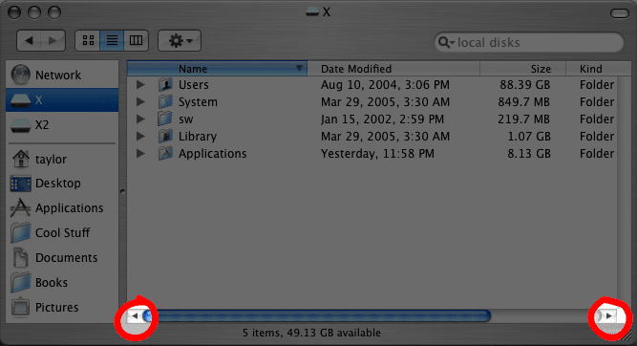637x346 pixels.
Task: Open Desktop in the sidebar
Action: click(62, 184)
